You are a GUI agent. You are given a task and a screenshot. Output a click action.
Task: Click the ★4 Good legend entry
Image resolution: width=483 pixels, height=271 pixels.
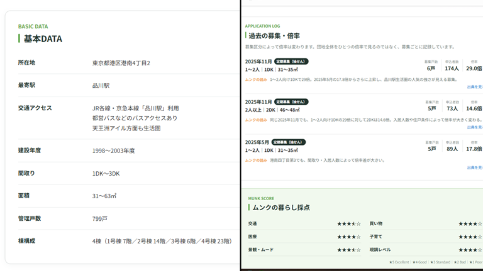419,262
